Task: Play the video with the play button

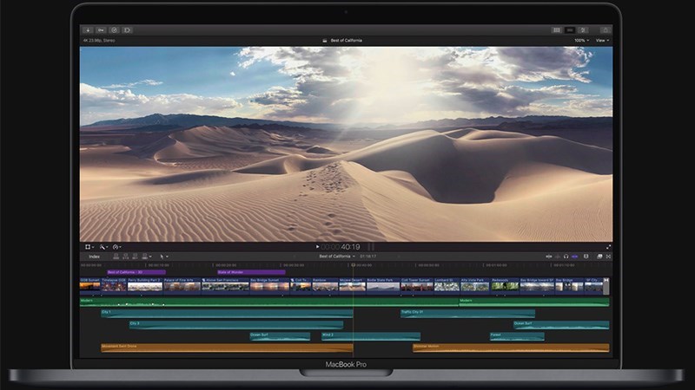Action: pos(317,247)
